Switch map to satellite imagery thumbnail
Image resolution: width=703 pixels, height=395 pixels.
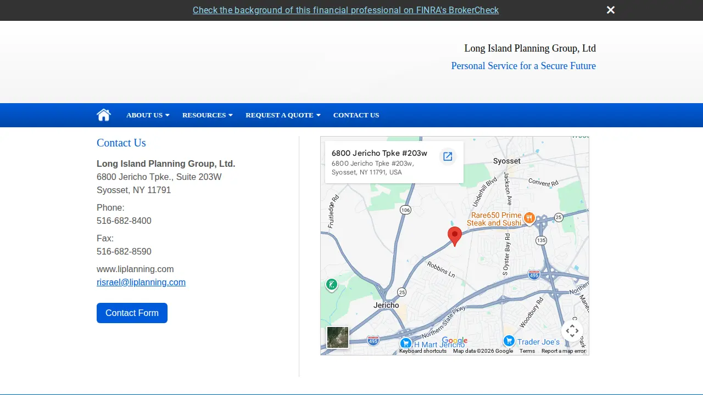(x=338, y=337)
